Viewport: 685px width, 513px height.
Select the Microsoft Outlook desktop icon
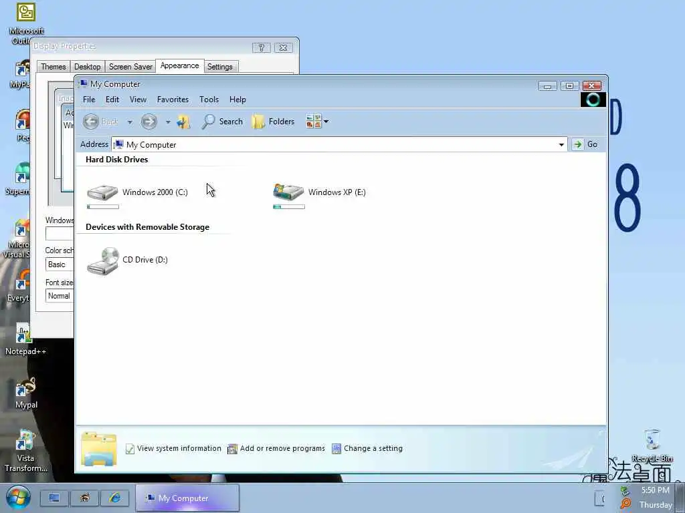coord(26,23)
